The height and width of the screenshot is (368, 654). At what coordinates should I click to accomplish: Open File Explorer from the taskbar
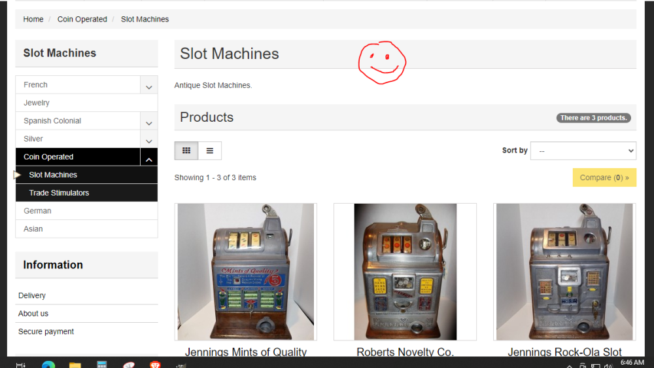[x=75, y=364]
